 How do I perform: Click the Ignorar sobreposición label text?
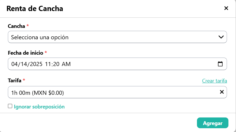(x=39, y=107)
